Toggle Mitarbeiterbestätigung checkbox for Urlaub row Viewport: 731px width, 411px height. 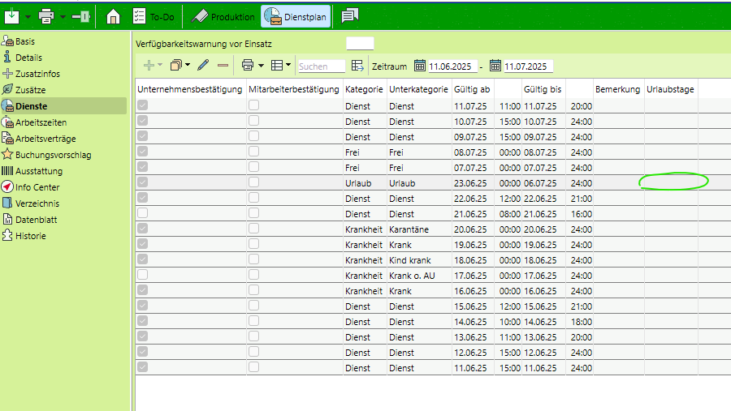point(254,183)
